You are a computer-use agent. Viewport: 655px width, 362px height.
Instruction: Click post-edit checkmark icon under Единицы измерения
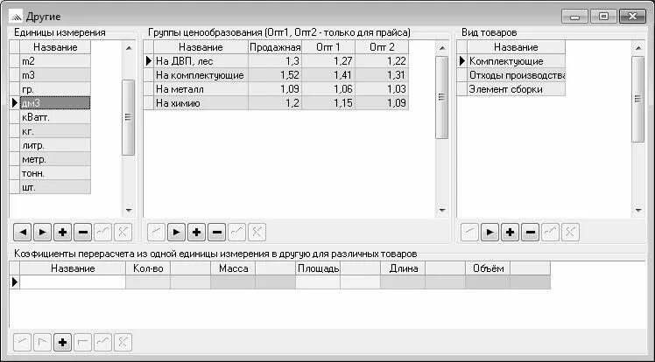[x=102, y=233]
